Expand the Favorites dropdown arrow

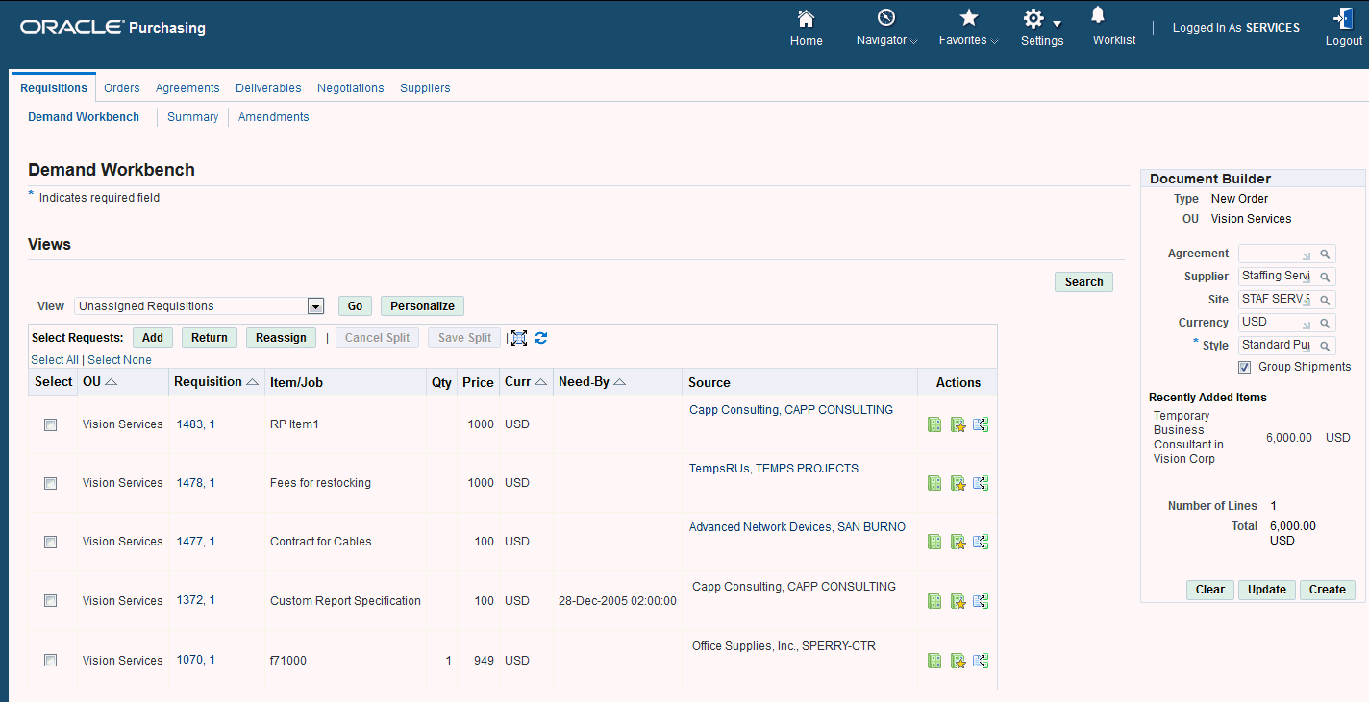tap(994, 41)
